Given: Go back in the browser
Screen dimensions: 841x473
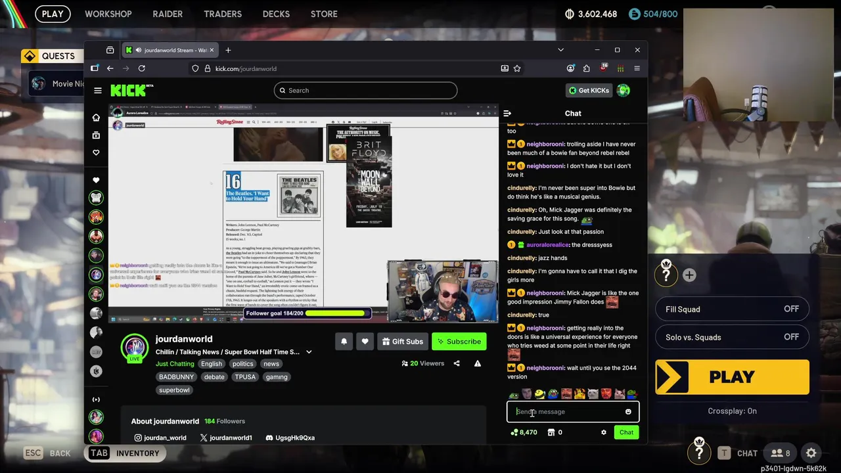Looking at the screenshot, I should (x=110, y=68).
